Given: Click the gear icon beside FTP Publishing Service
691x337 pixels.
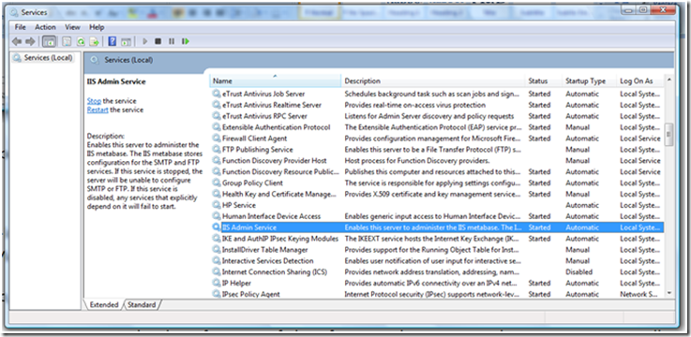Looking at the screenshot, I should point(217,150).
